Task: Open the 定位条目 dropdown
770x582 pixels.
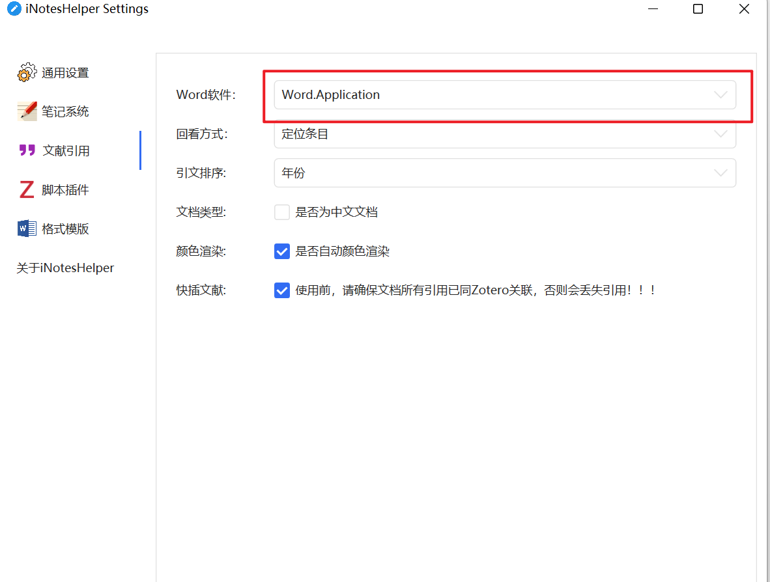Action: coord(505,133)
